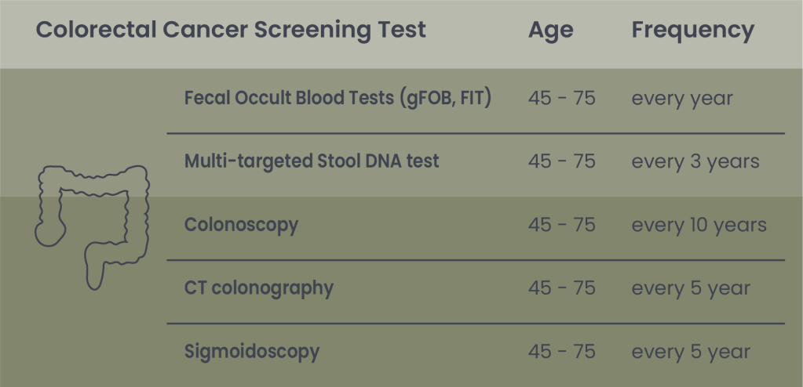This screenshot has width=803, height=387.
Task: Click the Fecal Occult Blood Tests label
Action: pos(338,99)
